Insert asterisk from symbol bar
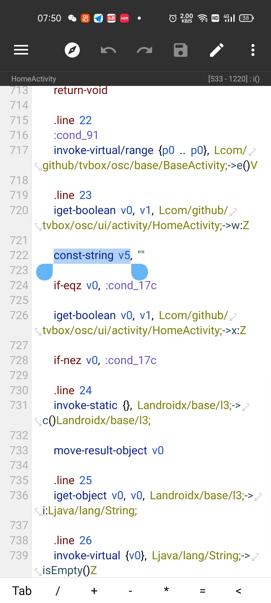 pyautogui.click(x=166, y=590)
